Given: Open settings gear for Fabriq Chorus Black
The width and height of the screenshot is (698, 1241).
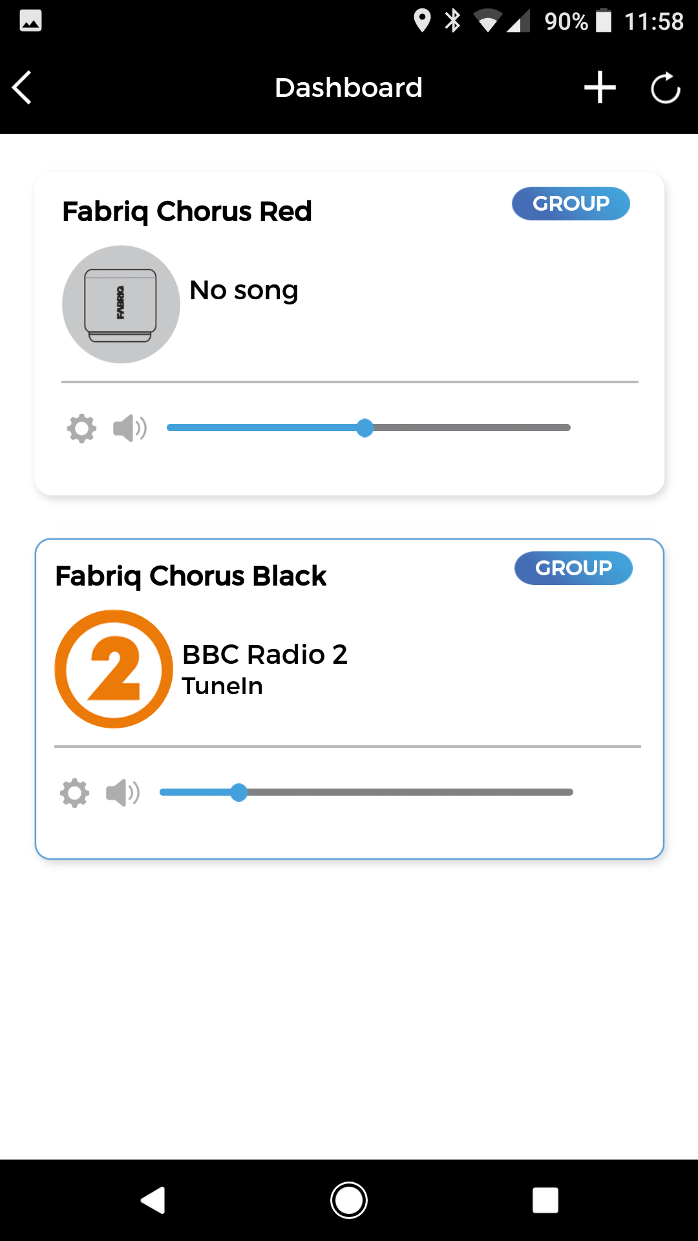Looking at the screenshot, I should click(x=75, y=792).
